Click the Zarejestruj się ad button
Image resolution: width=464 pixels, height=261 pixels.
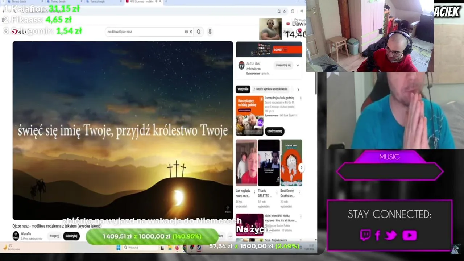283,65
